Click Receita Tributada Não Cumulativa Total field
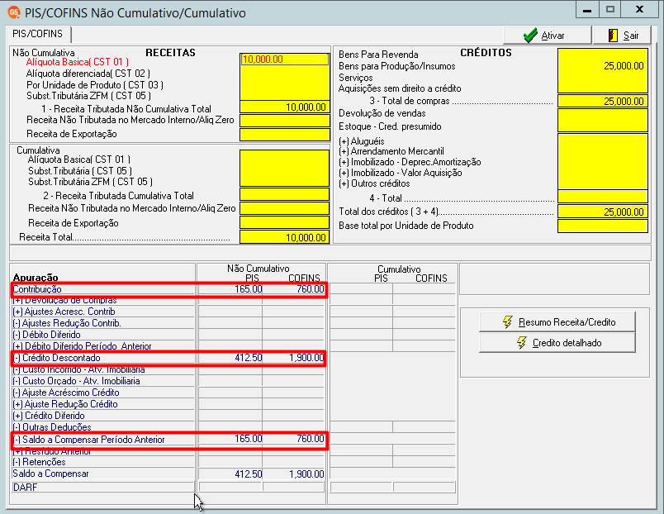The height and width of the screenshot is (514, 664). 285,107
